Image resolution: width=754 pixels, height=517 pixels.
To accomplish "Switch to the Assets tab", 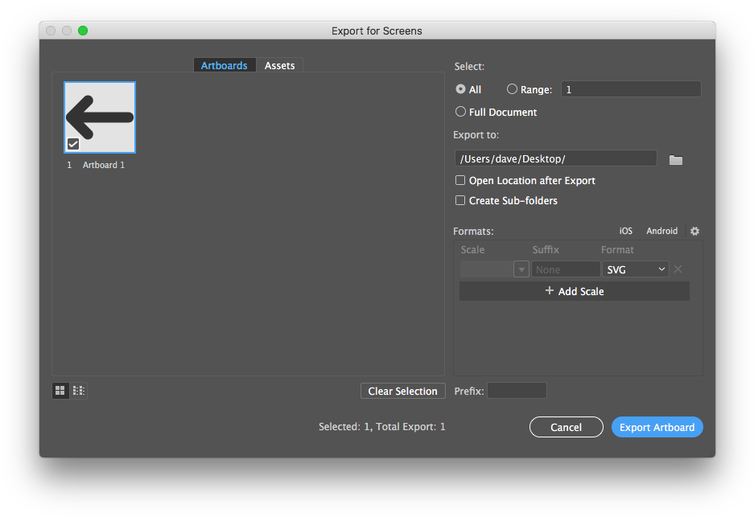I will pyautogui.click(x=279, y=65).
